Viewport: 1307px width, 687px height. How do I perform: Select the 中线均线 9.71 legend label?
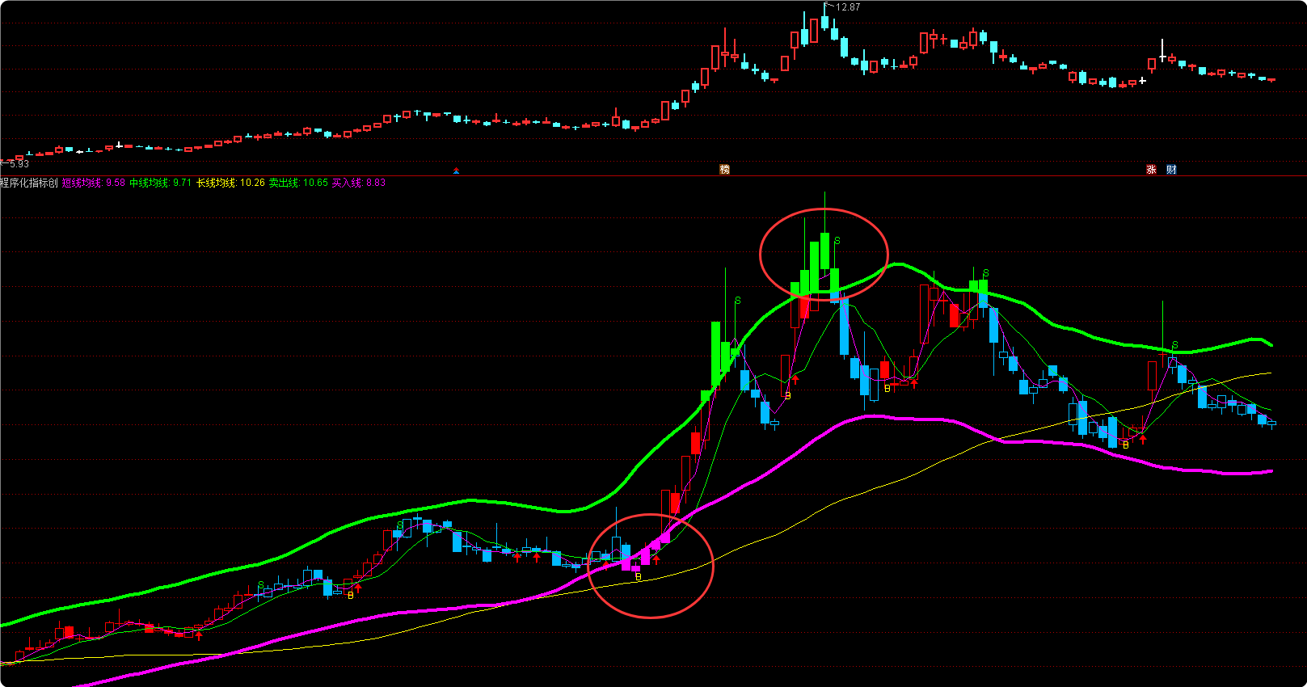[x=161, y=183]
